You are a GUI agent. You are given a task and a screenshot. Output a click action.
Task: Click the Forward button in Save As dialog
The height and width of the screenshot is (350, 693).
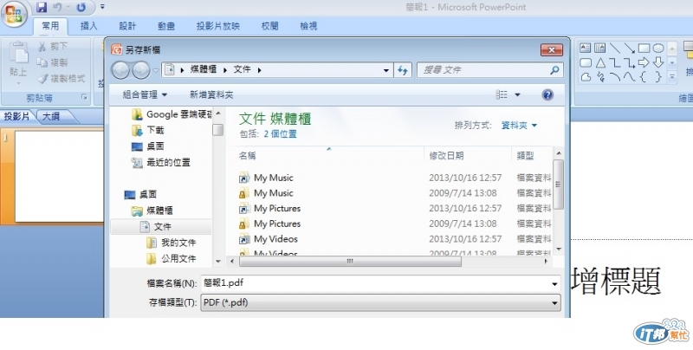pyautogui.click(x=141, y=70)
